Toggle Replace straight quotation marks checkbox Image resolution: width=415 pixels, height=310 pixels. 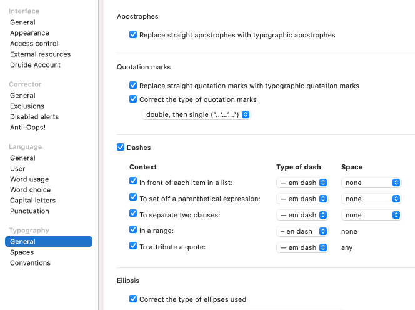click(133, 86)
